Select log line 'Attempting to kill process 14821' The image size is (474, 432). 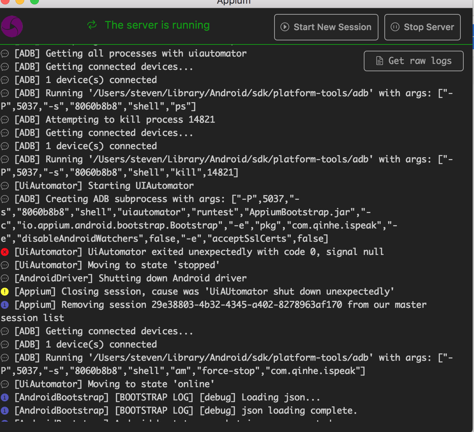(115, 120)
